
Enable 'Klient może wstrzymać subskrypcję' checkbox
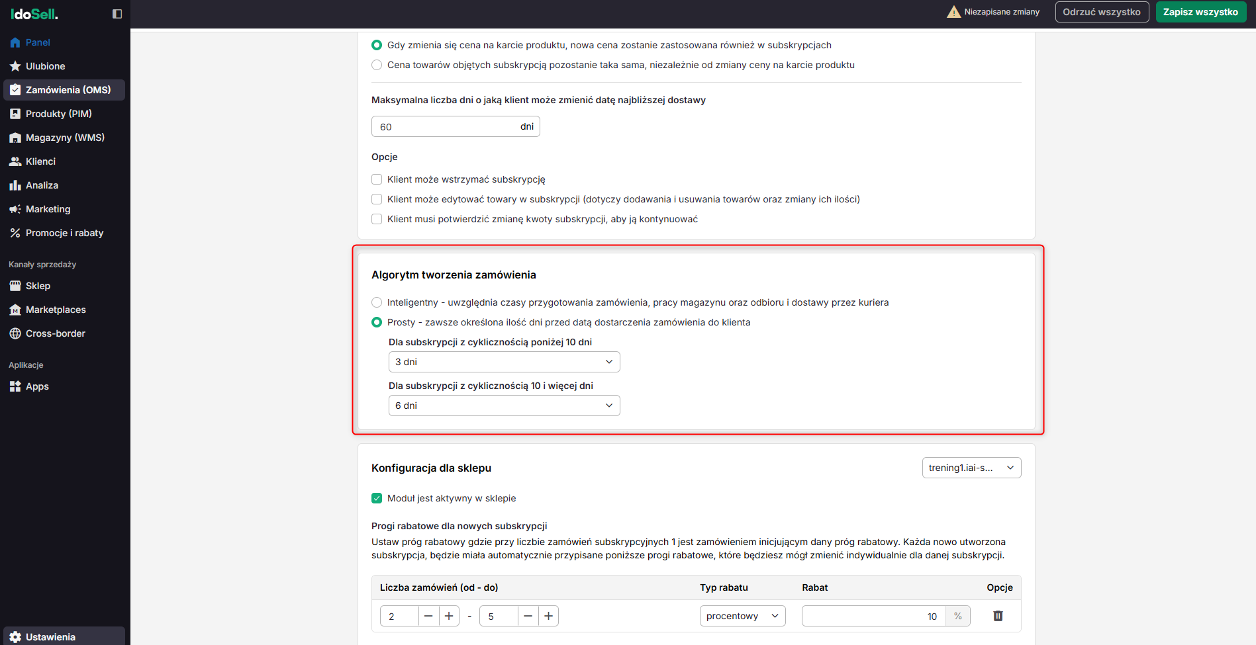click(x=377, y=179)
